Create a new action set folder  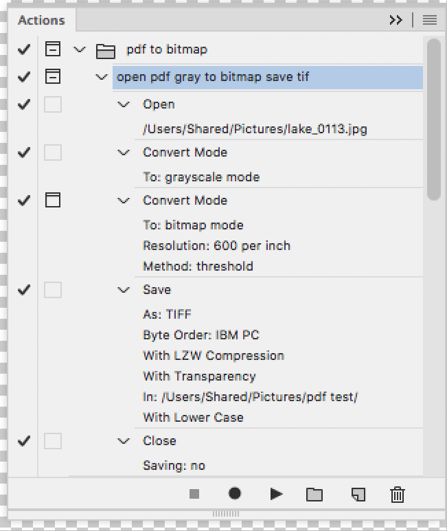314,494
